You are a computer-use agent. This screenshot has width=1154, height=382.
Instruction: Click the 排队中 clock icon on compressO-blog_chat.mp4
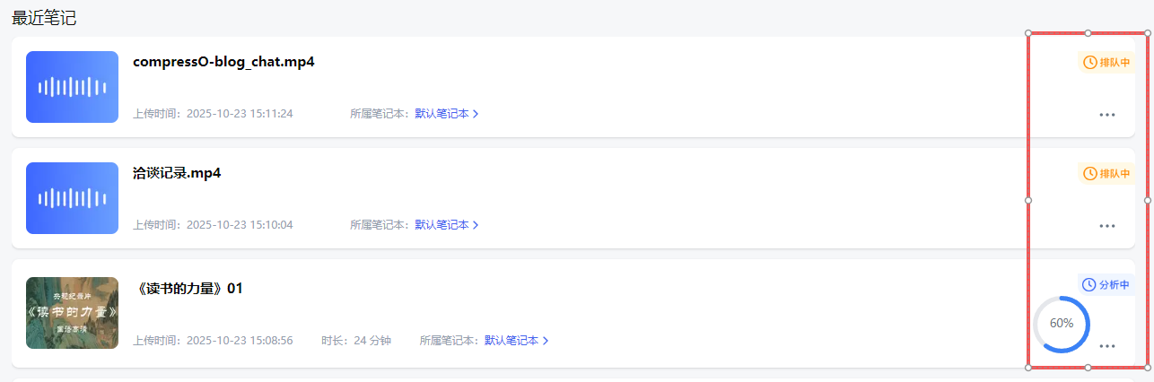pyautogui.click(x=1090, y=62)
